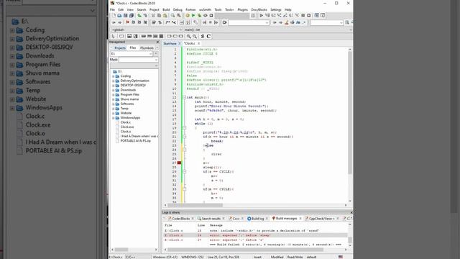Start the debugger with the Debug/Continue icon
Screen dimensions: 460x259
[x=261, y=16]
